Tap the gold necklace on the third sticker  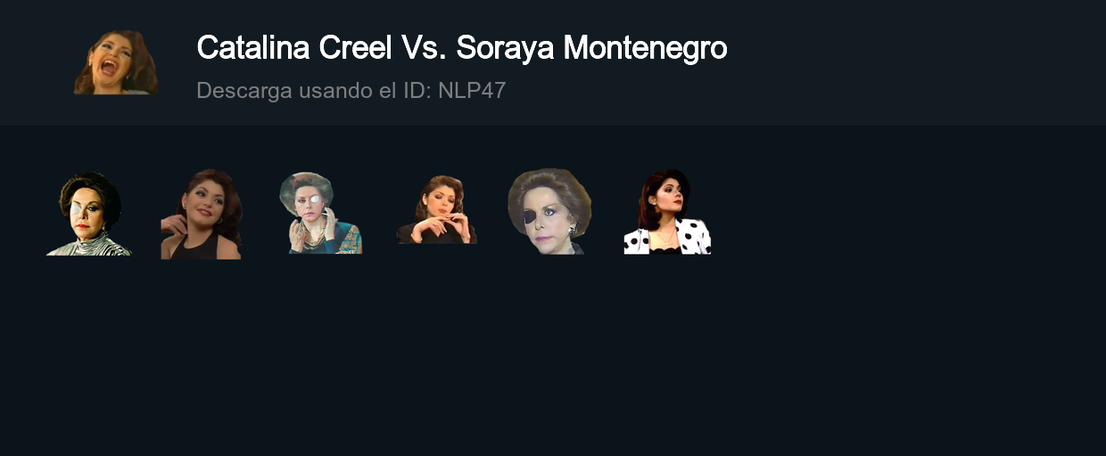pyautogui.click(x=313, y=238)
